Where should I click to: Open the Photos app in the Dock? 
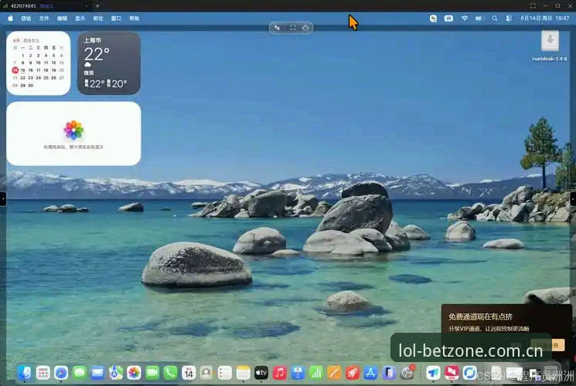[x=134, y=373]
